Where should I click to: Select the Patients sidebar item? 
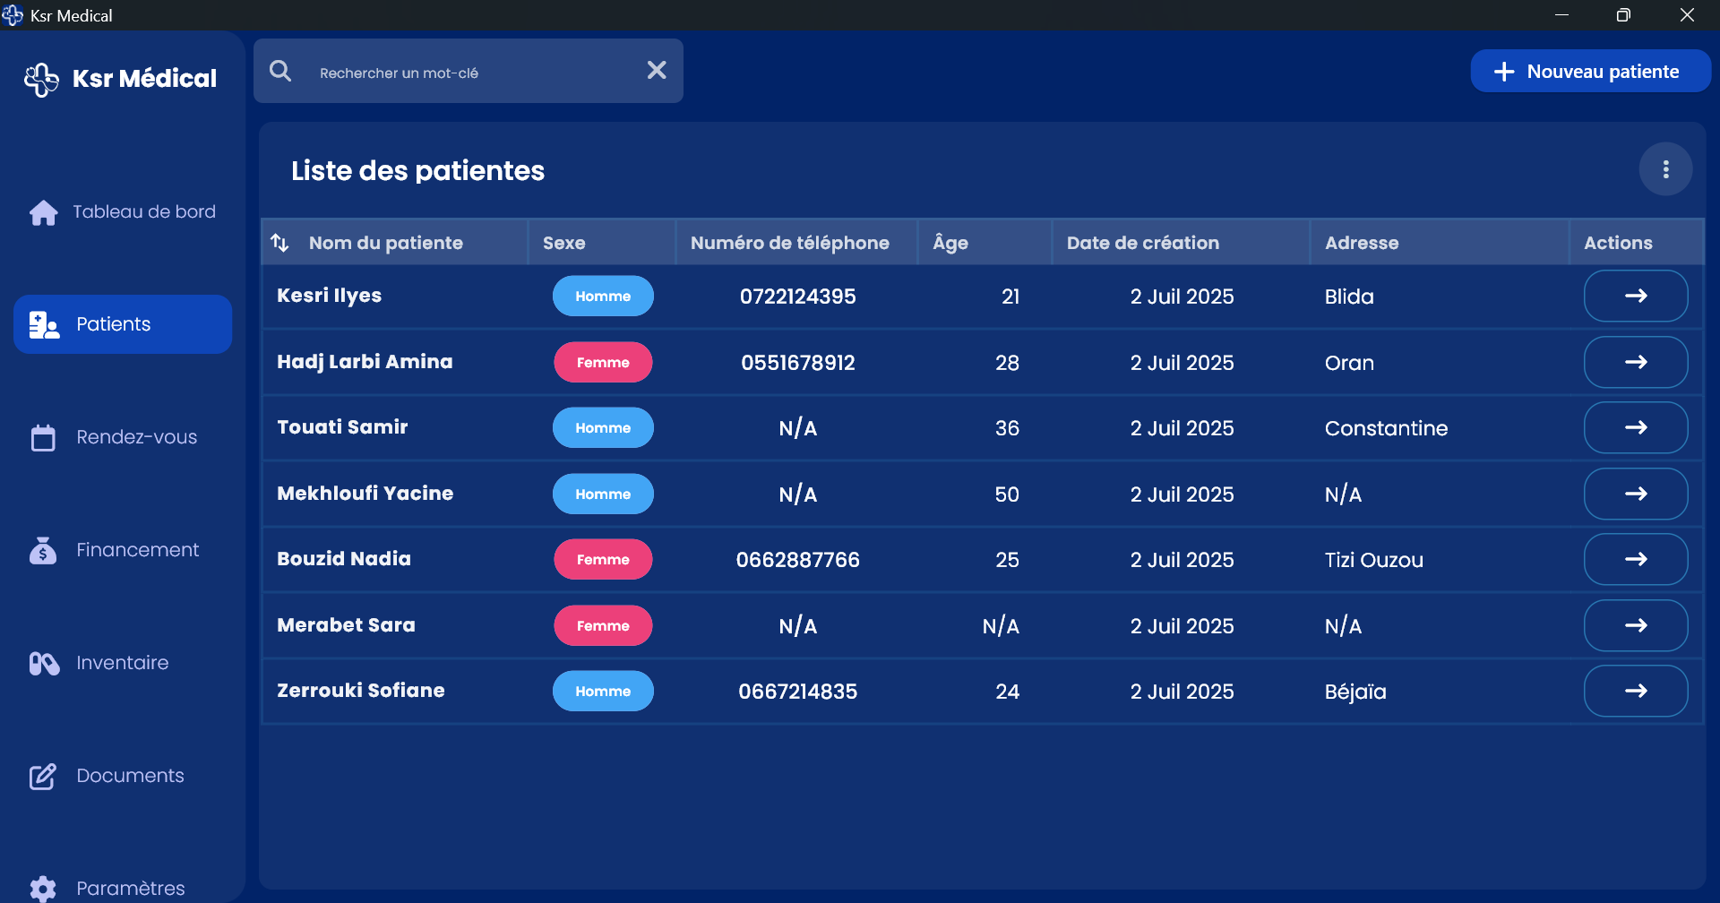click(x=123, y=324)
